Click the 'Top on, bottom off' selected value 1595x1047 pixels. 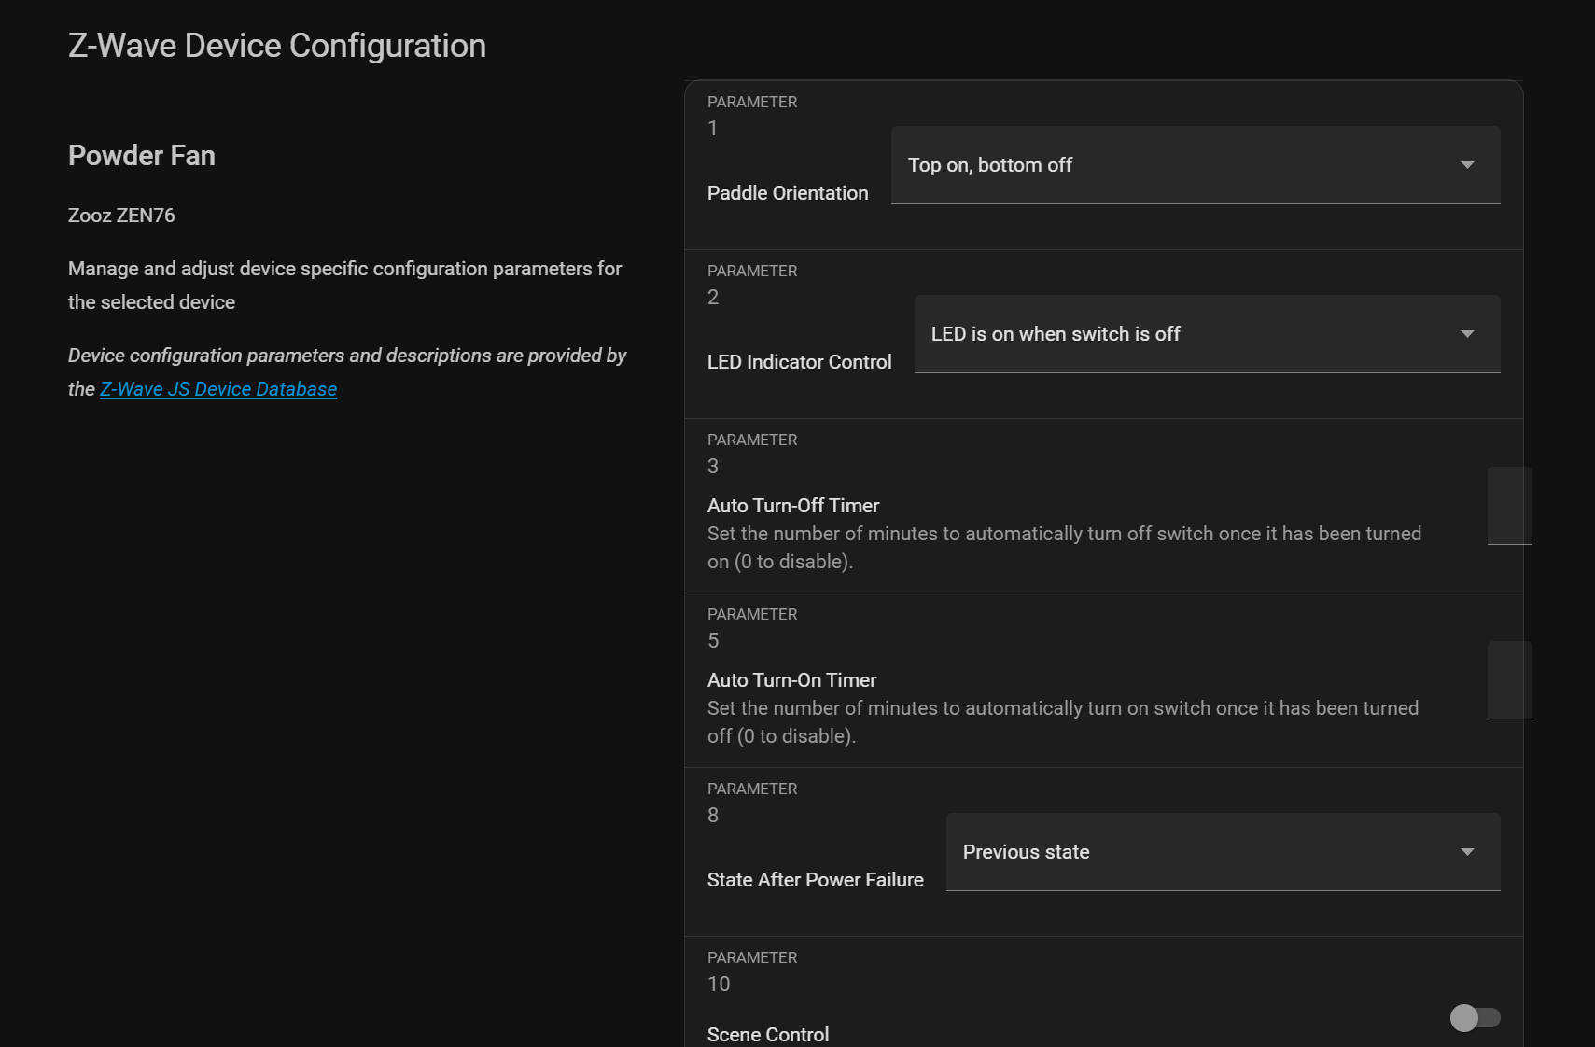click(990, 165)
